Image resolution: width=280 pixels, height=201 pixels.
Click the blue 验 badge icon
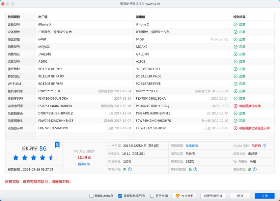57,145
